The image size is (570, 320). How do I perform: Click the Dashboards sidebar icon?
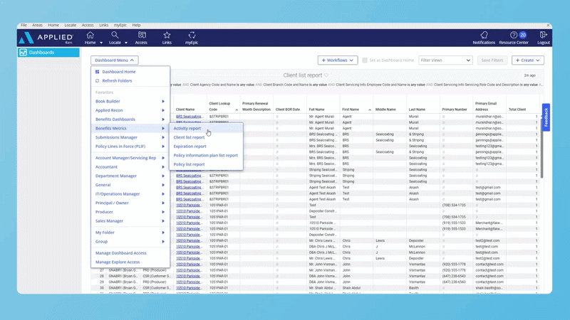coord(24,53)
